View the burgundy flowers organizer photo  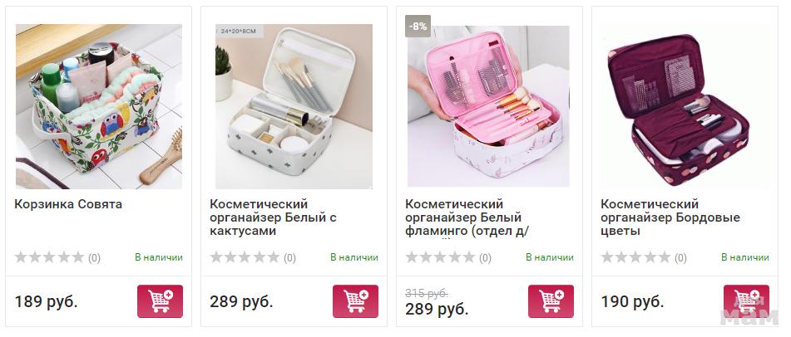[685, 106]
